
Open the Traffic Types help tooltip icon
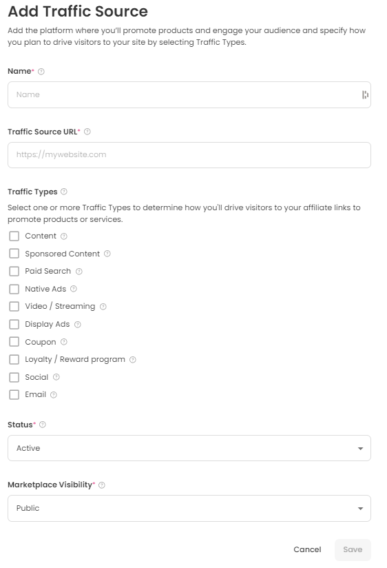coord(64,192)
